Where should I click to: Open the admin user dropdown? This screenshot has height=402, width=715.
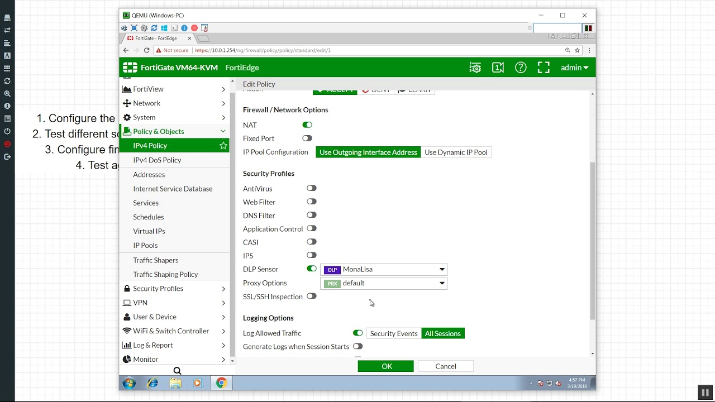(575, 68)
